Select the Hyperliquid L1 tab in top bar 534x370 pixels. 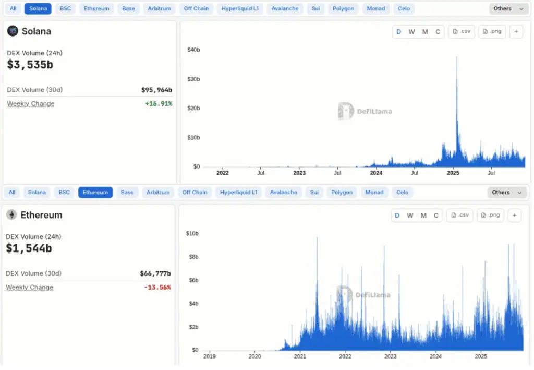pyautogui.click(x=240, y=9)
